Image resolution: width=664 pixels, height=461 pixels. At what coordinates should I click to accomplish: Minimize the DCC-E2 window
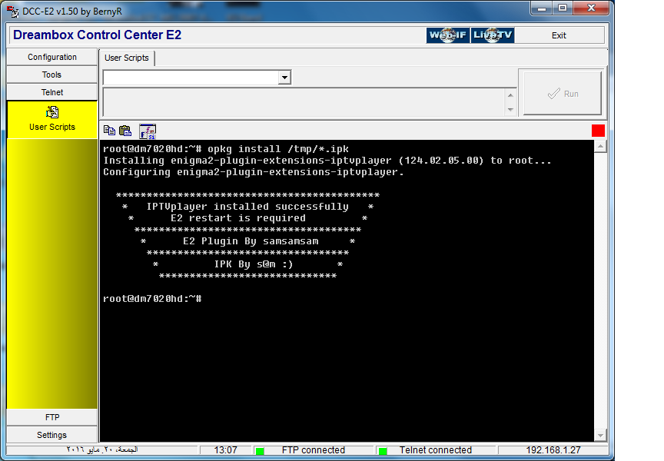(x=542, y=8)
